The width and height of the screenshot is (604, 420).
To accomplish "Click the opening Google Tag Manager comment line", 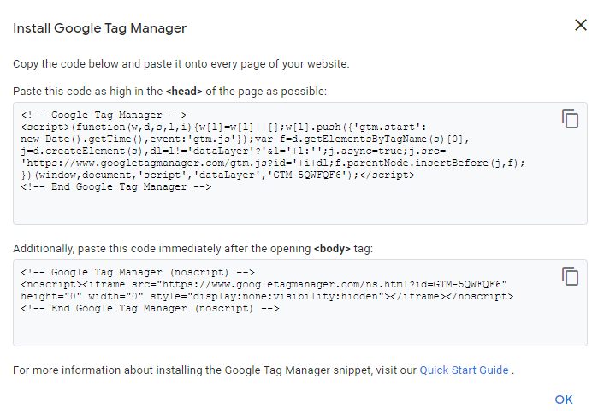I will (110, 115).
